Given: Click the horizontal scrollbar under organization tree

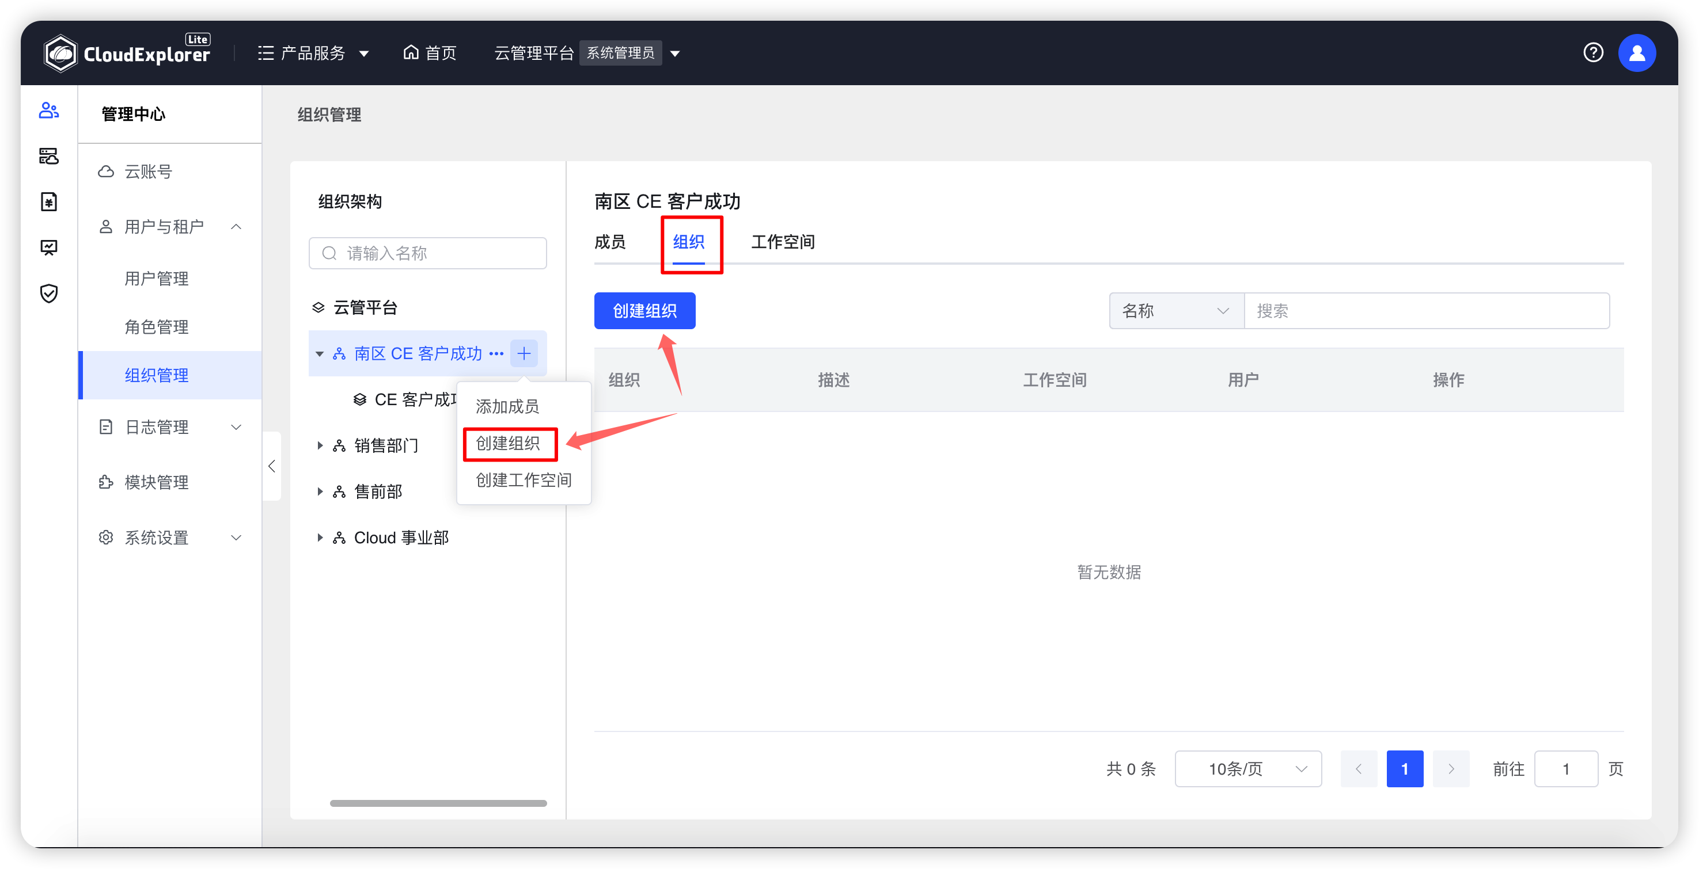Looking at the screenshot, I should pos(438,803).
